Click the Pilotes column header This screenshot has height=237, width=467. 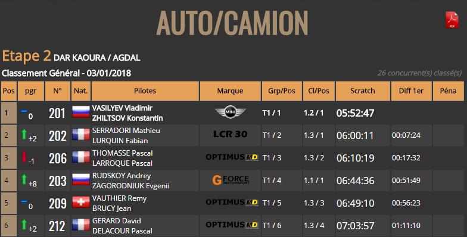145,91
